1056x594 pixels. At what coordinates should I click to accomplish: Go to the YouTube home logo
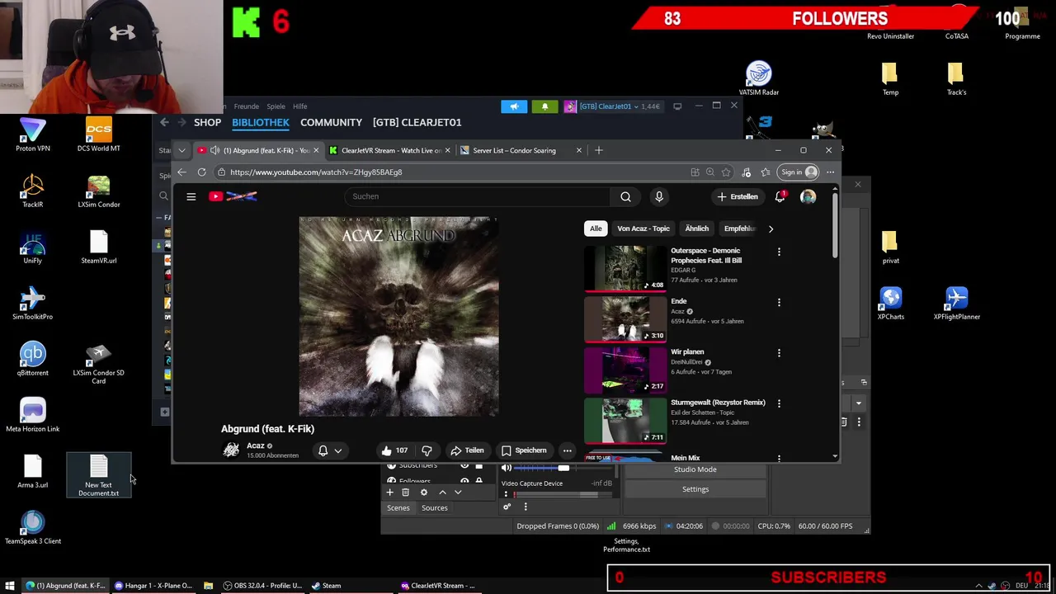(x=233, y=196)
